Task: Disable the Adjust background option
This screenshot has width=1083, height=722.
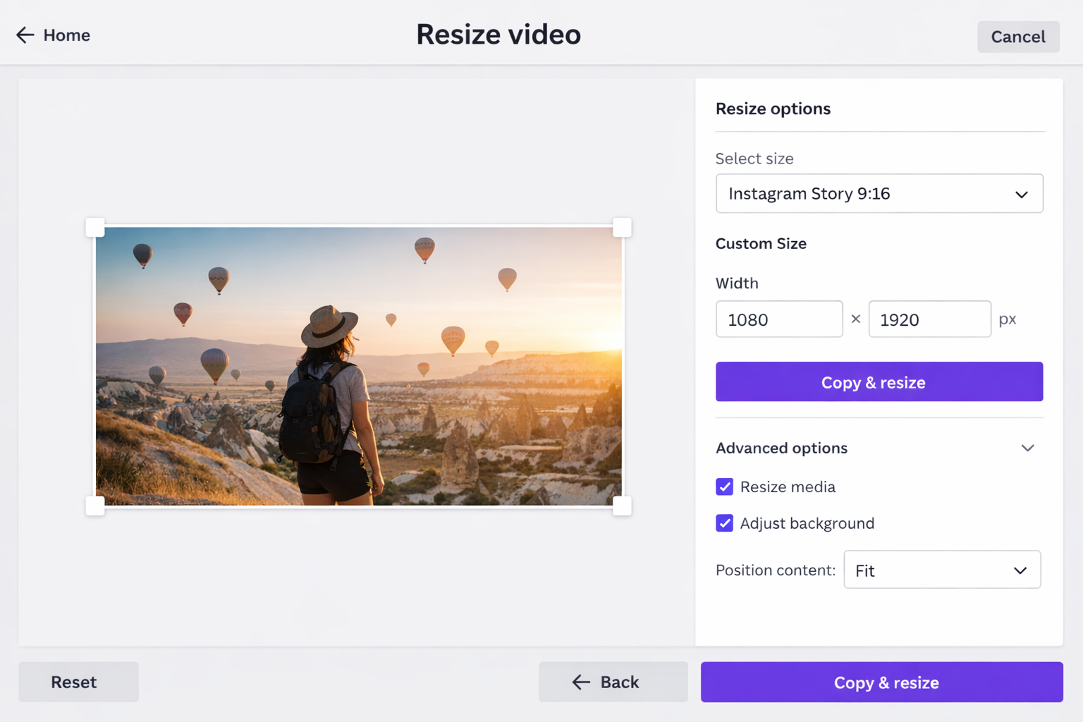Action: coord(724,523)
